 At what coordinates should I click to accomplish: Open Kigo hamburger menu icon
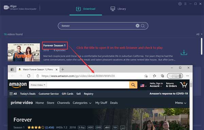[x=185, y=4]
